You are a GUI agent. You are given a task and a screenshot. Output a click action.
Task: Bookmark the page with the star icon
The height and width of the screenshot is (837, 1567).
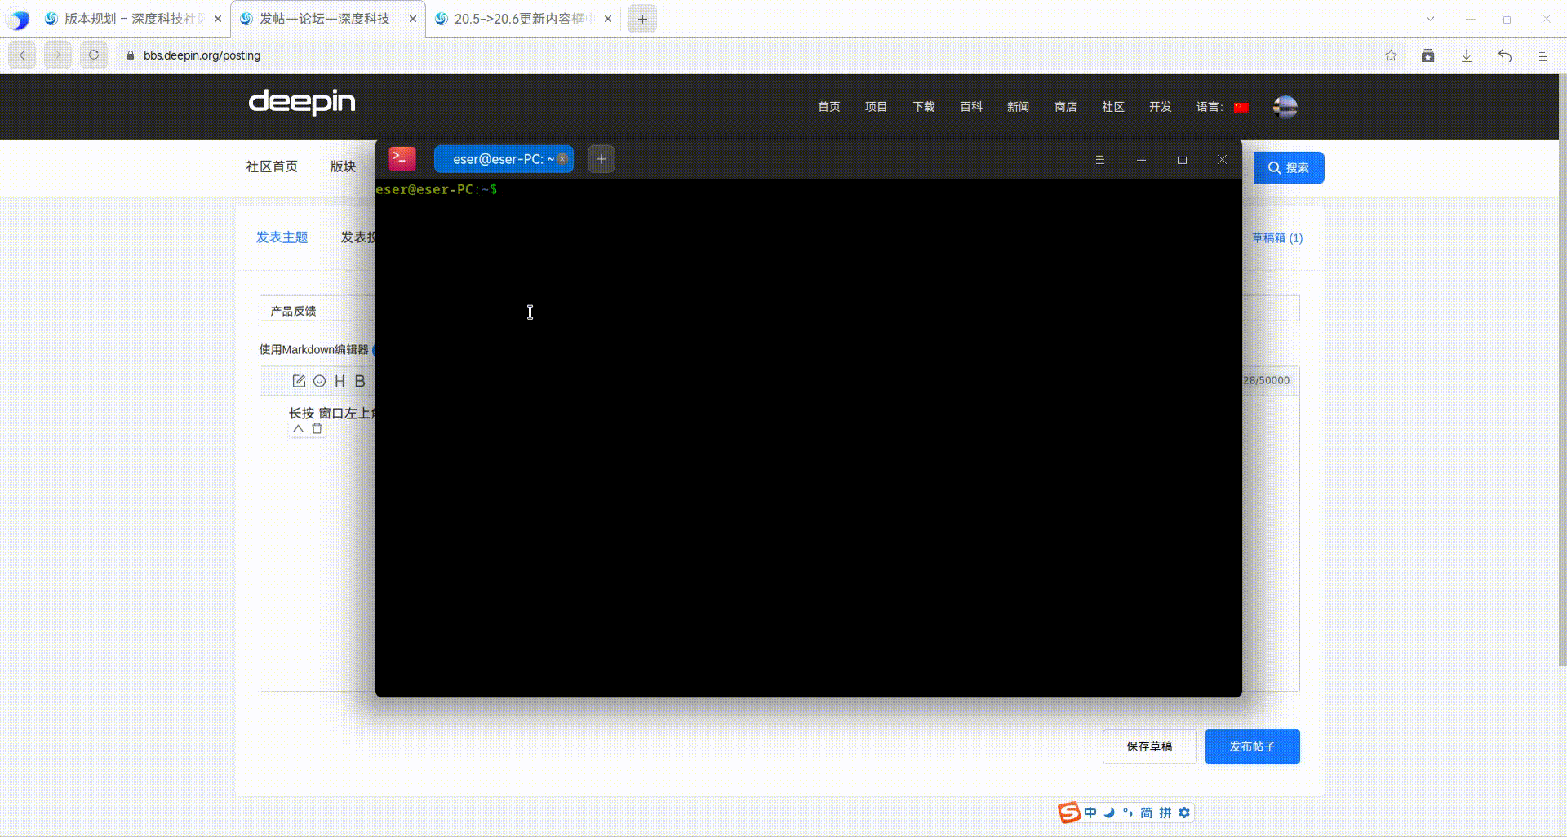(x=1390, y=55)
